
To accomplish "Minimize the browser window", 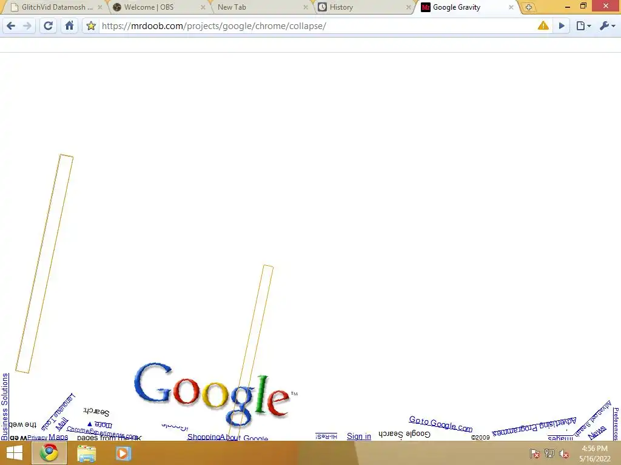I will coord(567,6).
